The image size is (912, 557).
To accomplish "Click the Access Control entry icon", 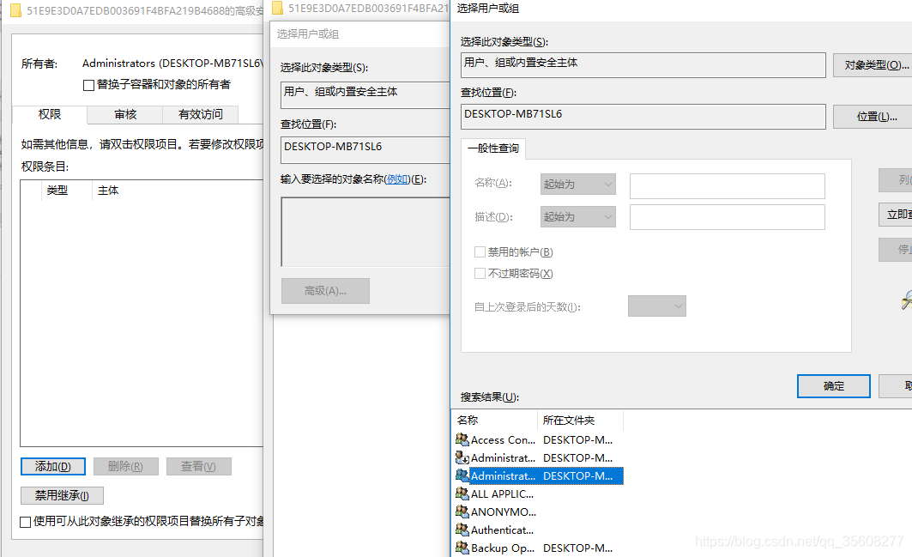I will pos(461,439).
